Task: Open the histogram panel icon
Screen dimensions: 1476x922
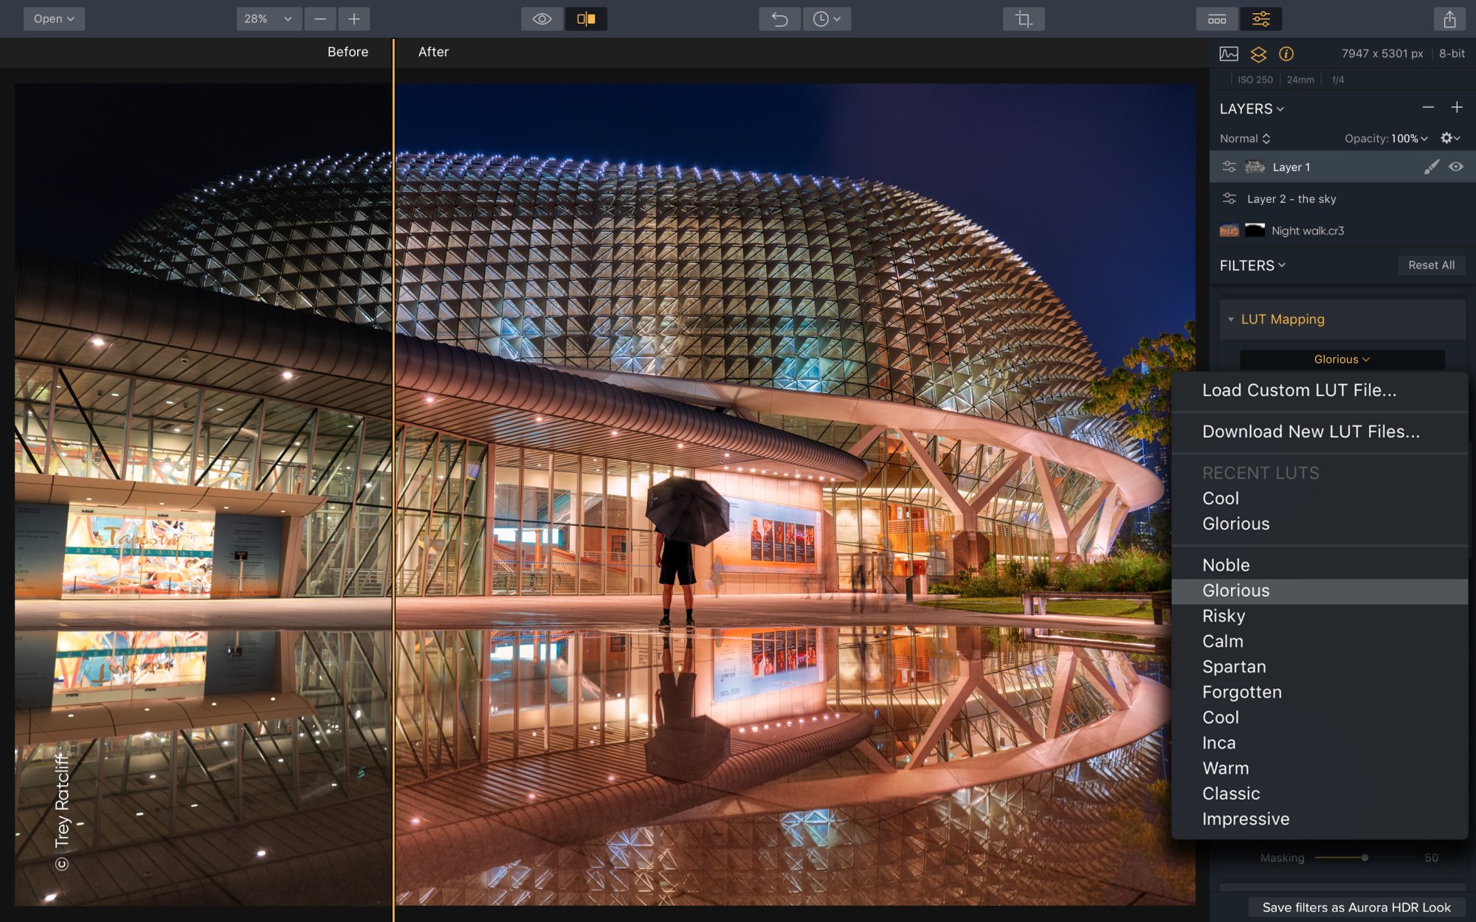Action: 1229,54
